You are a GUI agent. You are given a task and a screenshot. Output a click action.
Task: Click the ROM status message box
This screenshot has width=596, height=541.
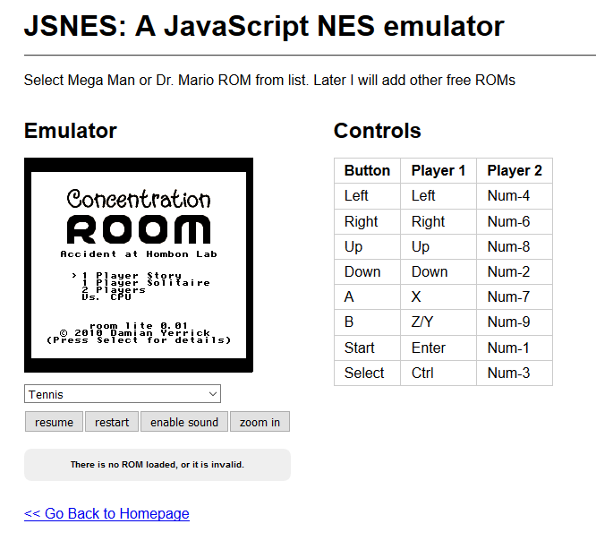pos(158,465)
